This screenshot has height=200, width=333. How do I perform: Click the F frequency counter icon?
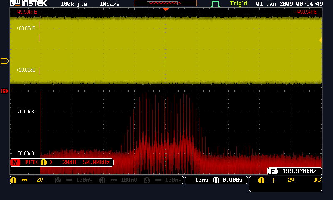273,171
